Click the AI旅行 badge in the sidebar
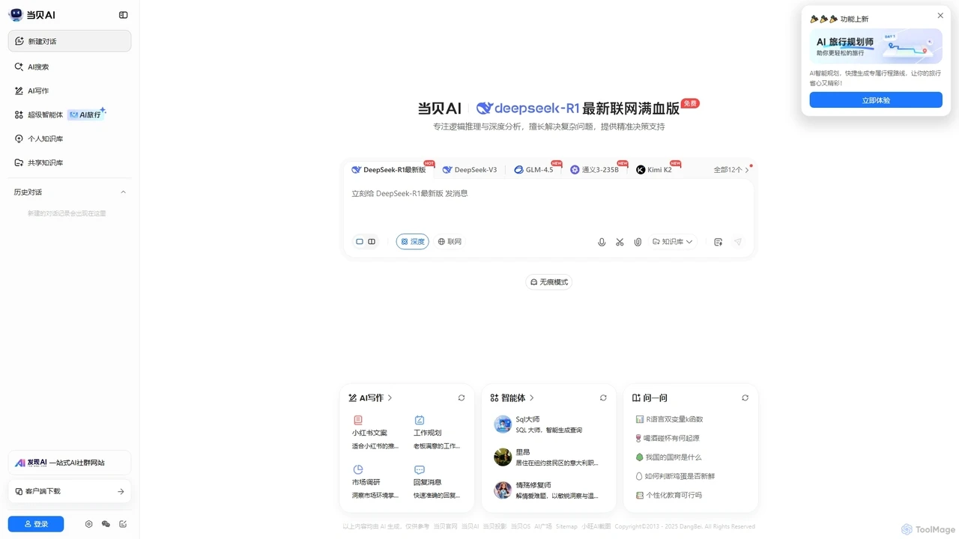The height and width of the screenshot is (539, 959). click(x=87, y=115)
